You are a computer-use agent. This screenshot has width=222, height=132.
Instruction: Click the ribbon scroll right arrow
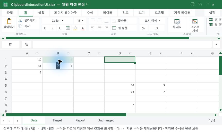[219, 38]
